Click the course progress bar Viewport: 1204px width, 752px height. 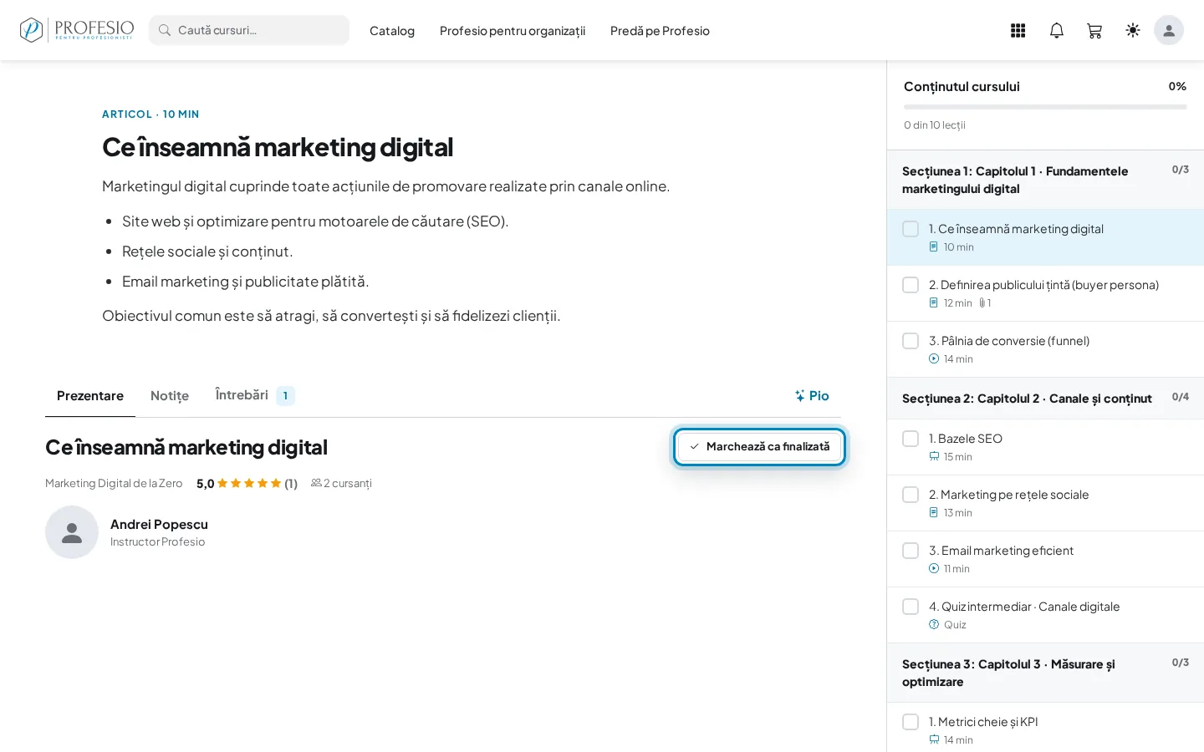[1045, 107]
